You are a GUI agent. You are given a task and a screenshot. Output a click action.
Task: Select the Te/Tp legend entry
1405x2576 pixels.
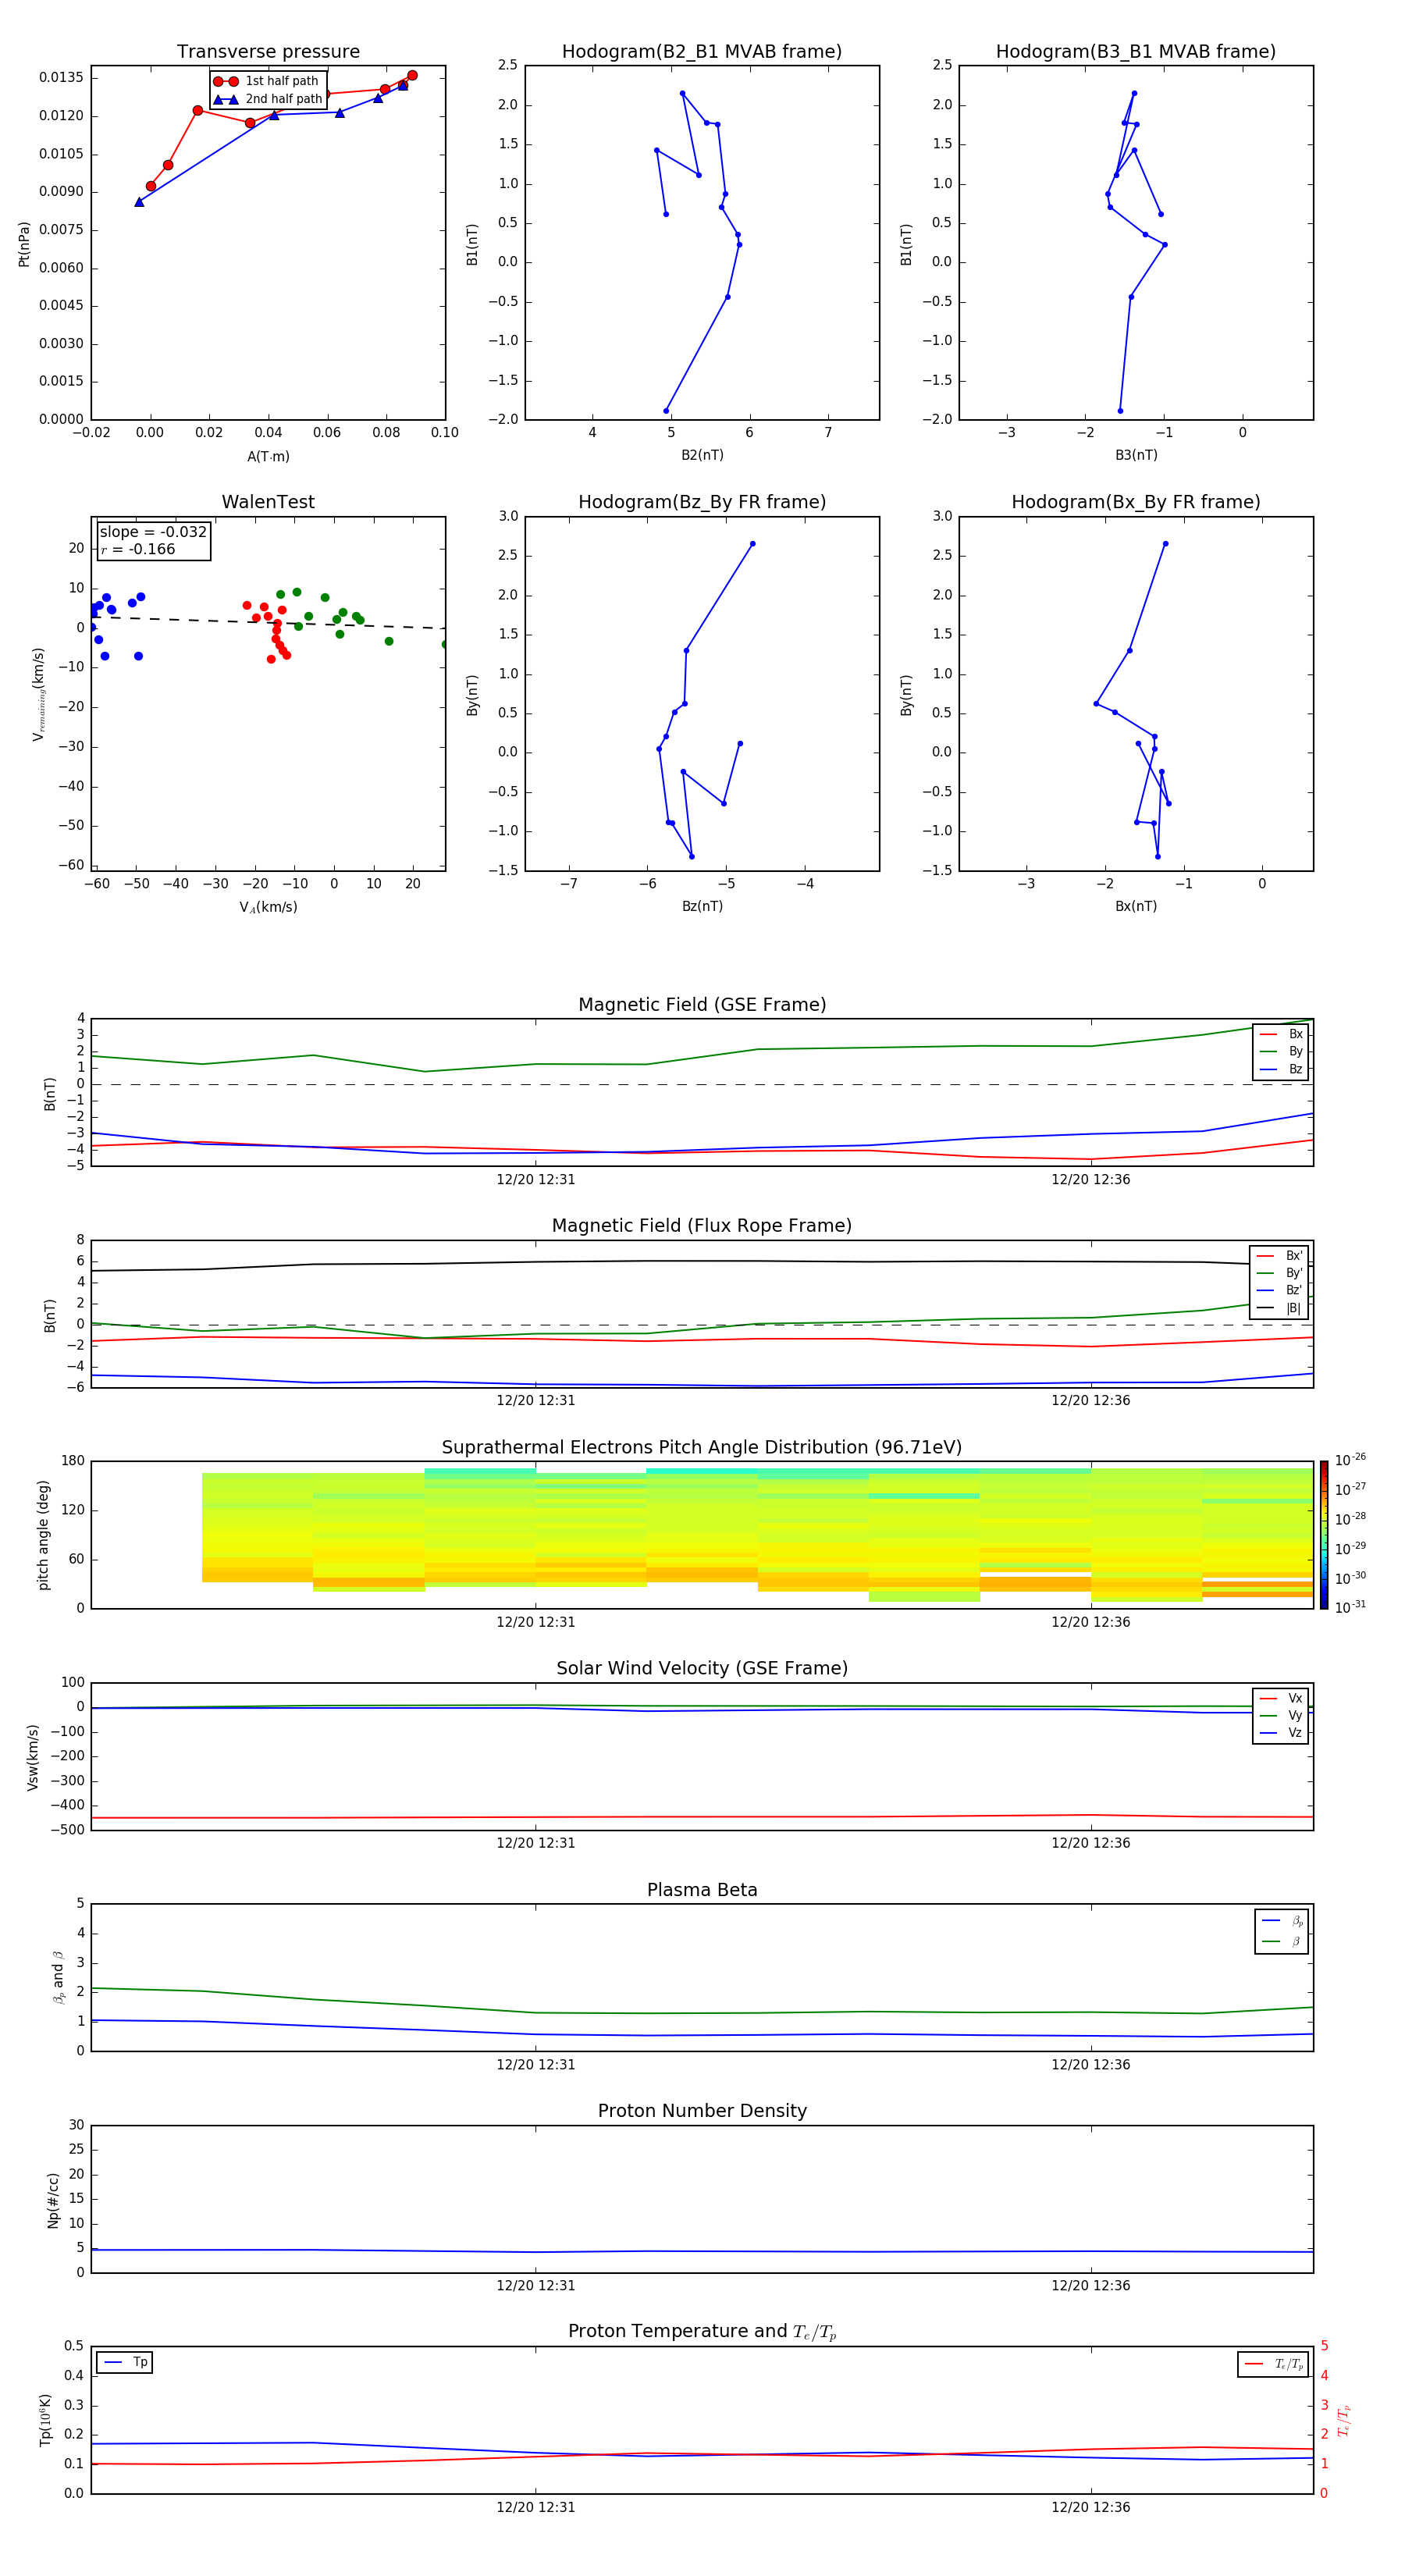(1274, 2364)
